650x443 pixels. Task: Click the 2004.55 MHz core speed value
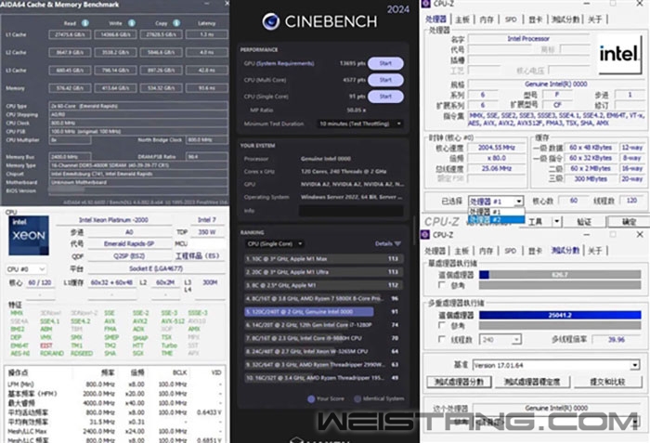coord(496,148)
